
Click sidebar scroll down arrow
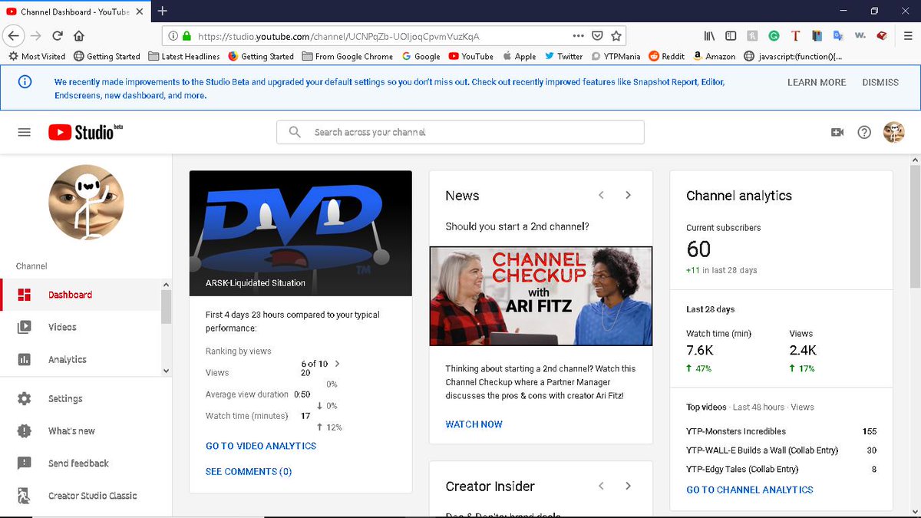[167, 371]
